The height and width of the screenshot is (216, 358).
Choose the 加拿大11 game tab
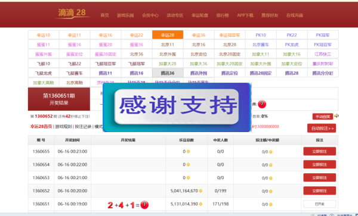(x=261, y=54)
